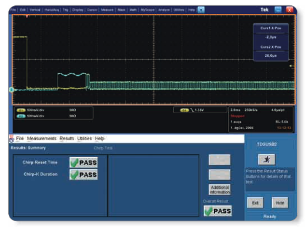The height and width of the screenshot is (227, 305).
Task: Select the Curs2 X Pos field
Action: point(271,47)
